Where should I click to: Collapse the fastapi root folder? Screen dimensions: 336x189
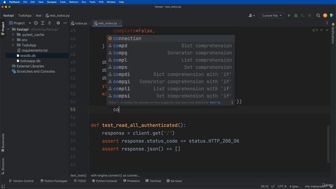[x=8, y=29]
